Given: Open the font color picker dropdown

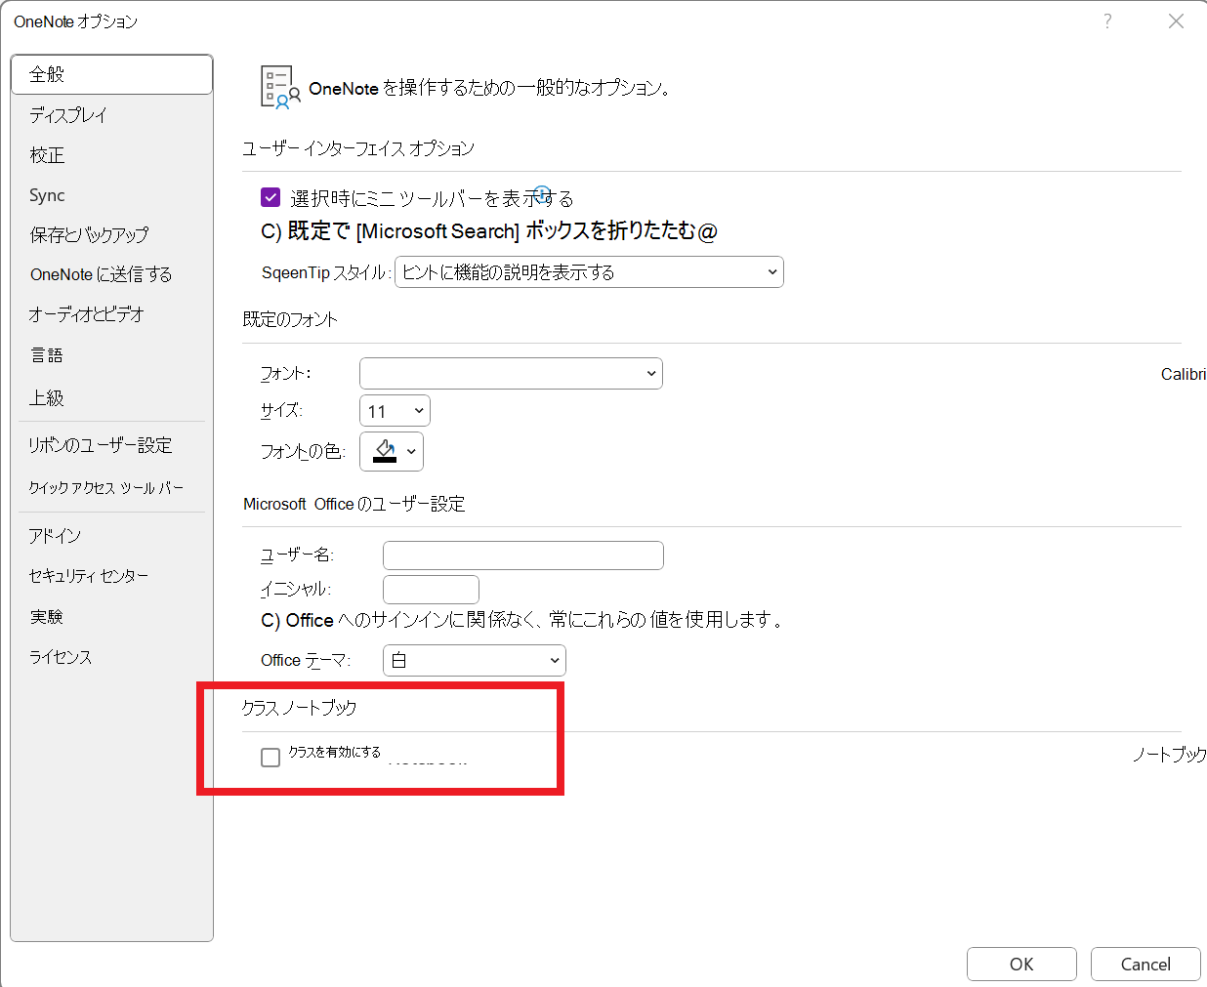Looking at the screenshot, I should point(392,451).
